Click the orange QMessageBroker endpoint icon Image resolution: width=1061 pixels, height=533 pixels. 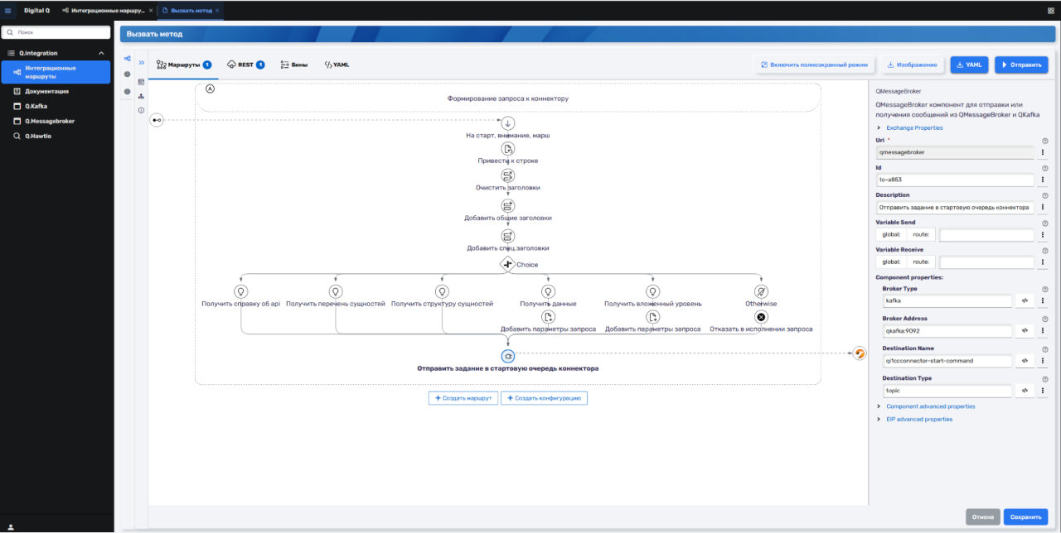point(860,354)
